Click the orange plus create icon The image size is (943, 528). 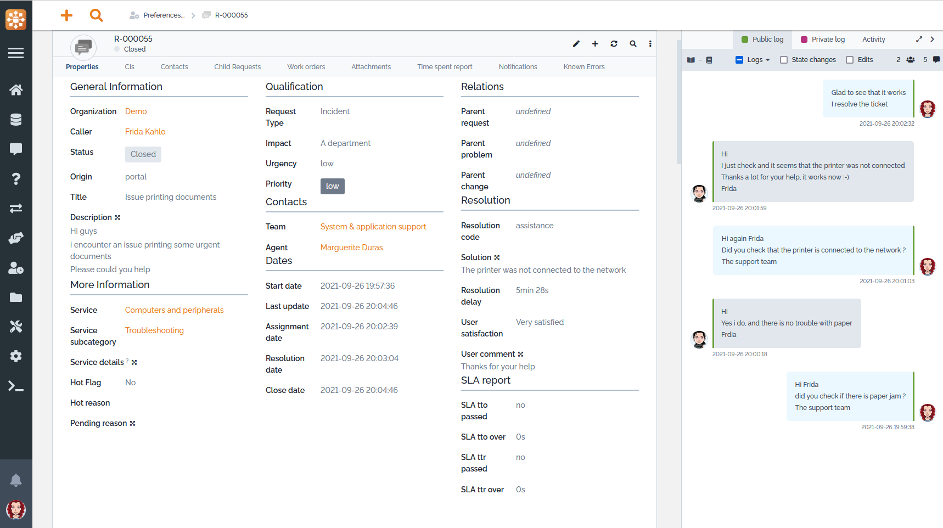[x=66, y=15]
